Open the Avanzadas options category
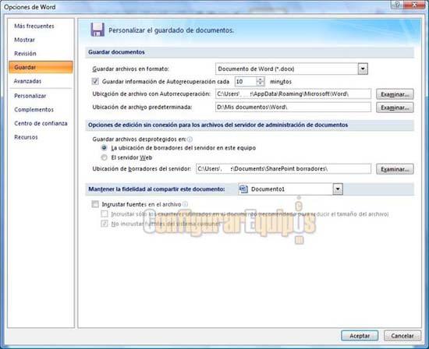Viewport: 429px width, 349px height. tap(27, 81)
